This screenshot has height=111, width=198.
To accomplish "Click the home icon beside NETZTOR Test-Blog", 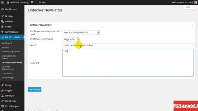I will point(8,2).
